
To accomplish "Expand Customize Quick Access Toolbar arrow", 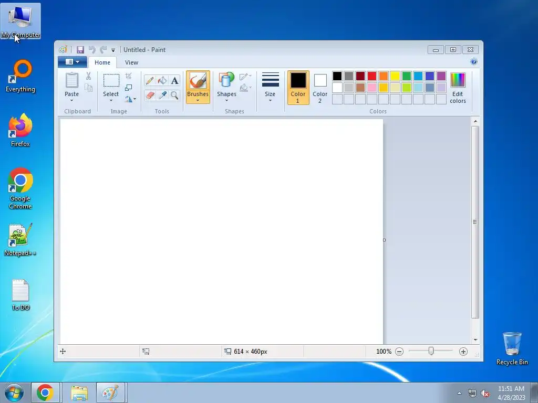I will [x=113, y=50].
